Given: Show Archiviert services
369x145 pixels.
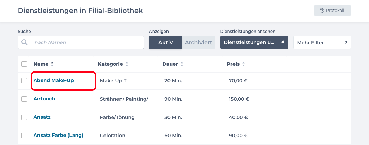Looking at the screenshot, I should (198, 42).
